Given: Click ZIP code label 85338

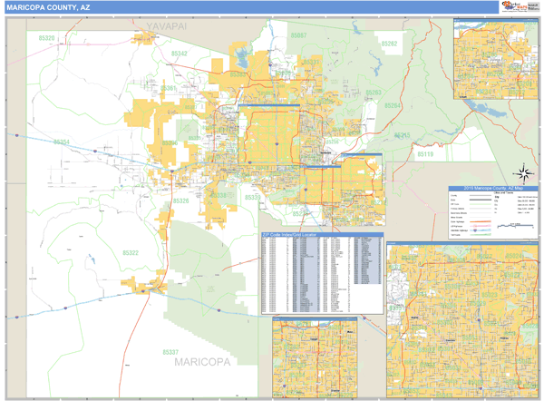Looking at the screenshot, I should tap(219, 195).
